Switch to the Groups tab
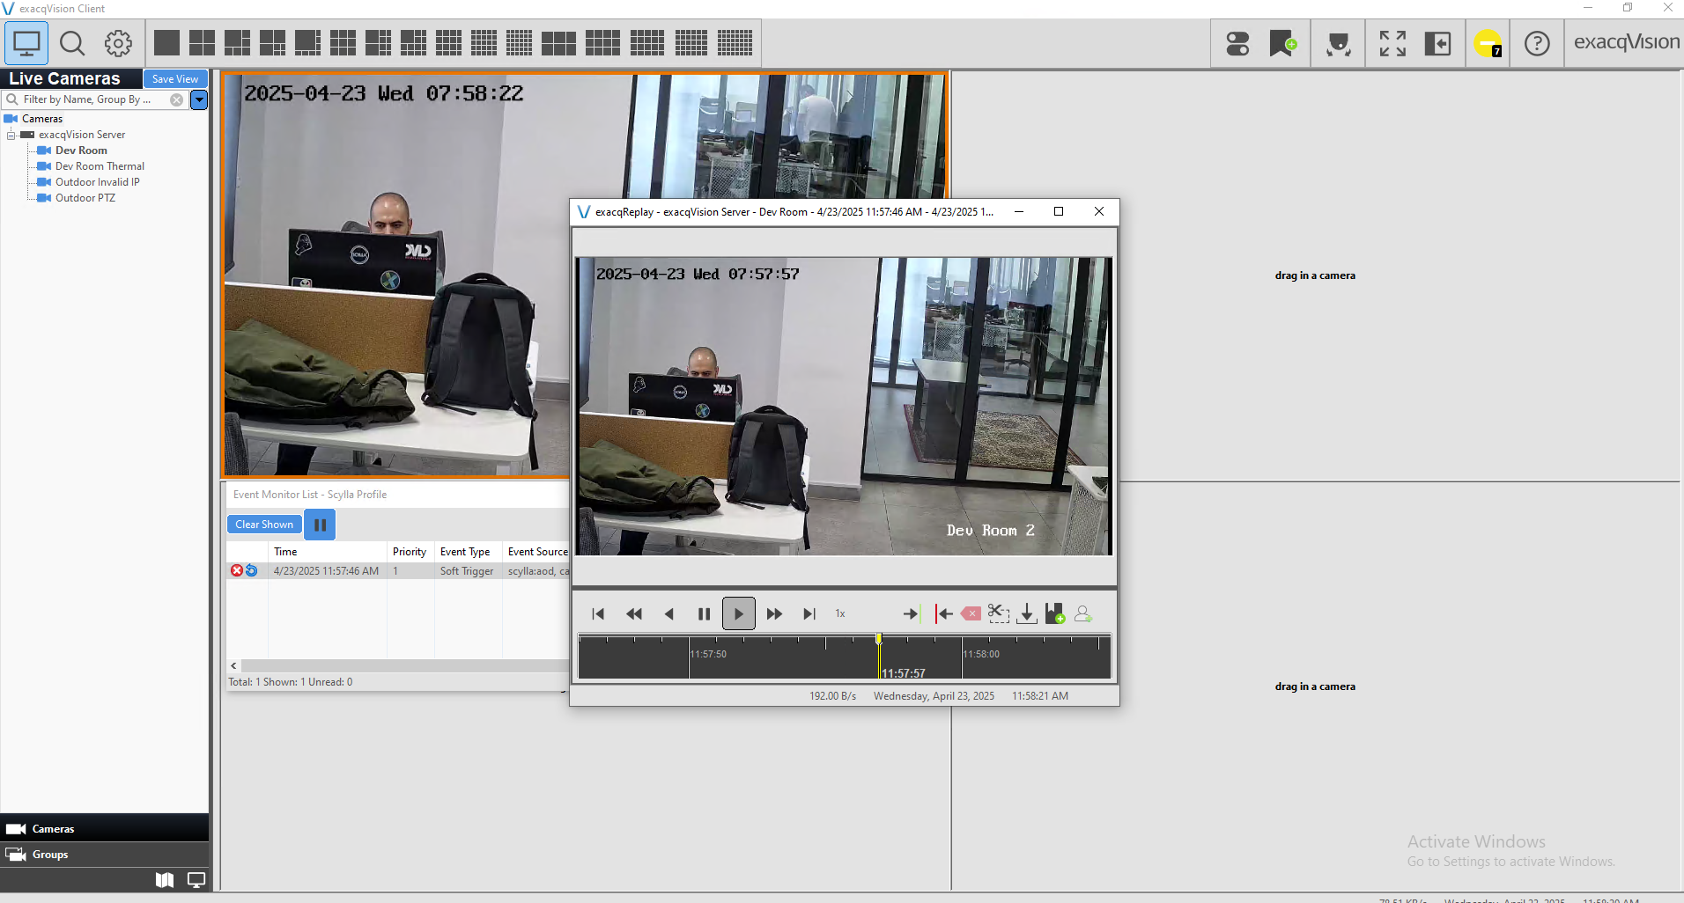The height and width of the screenshot is (903, 1684). tap(50, 855)
